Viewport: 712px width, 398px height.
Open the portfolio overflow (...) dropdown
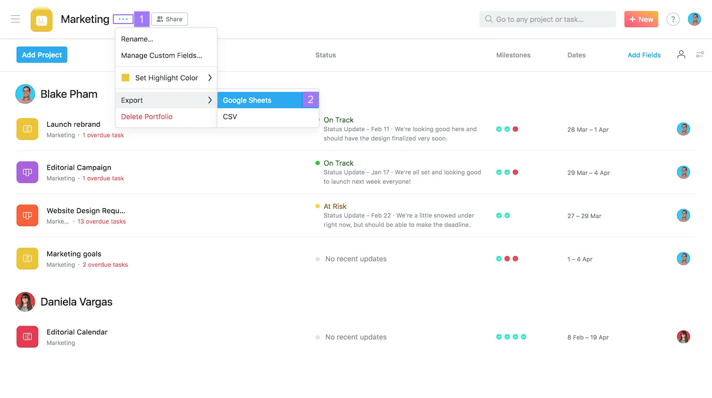coord(124,19)
